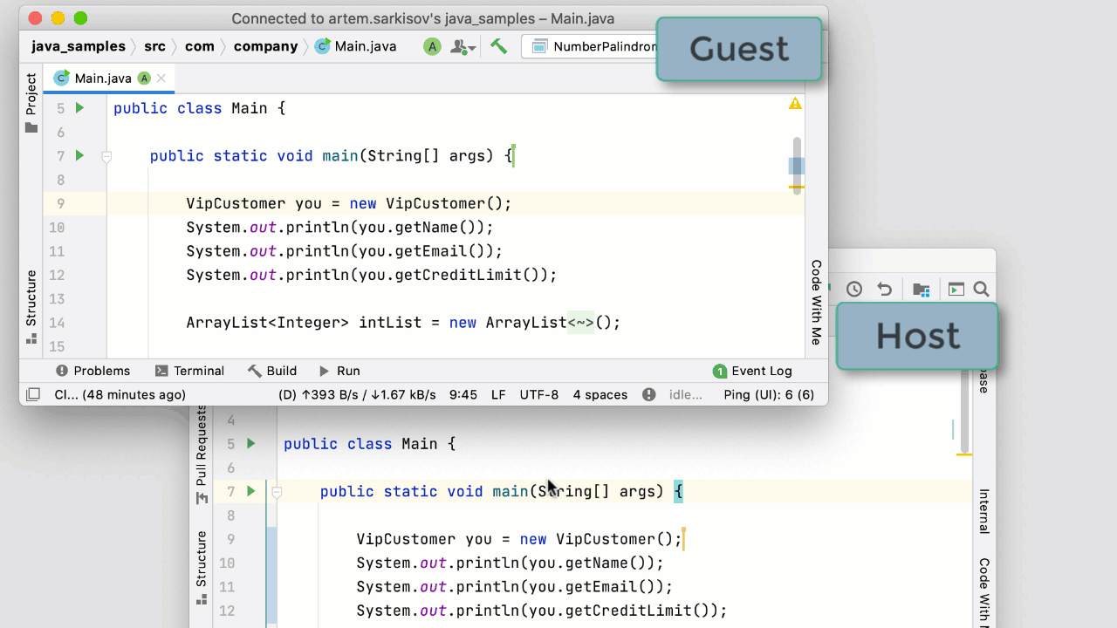Click the Rollback undo arrow icon
1117x628 pixels.
pyautogui.click(x=884, y=290)
